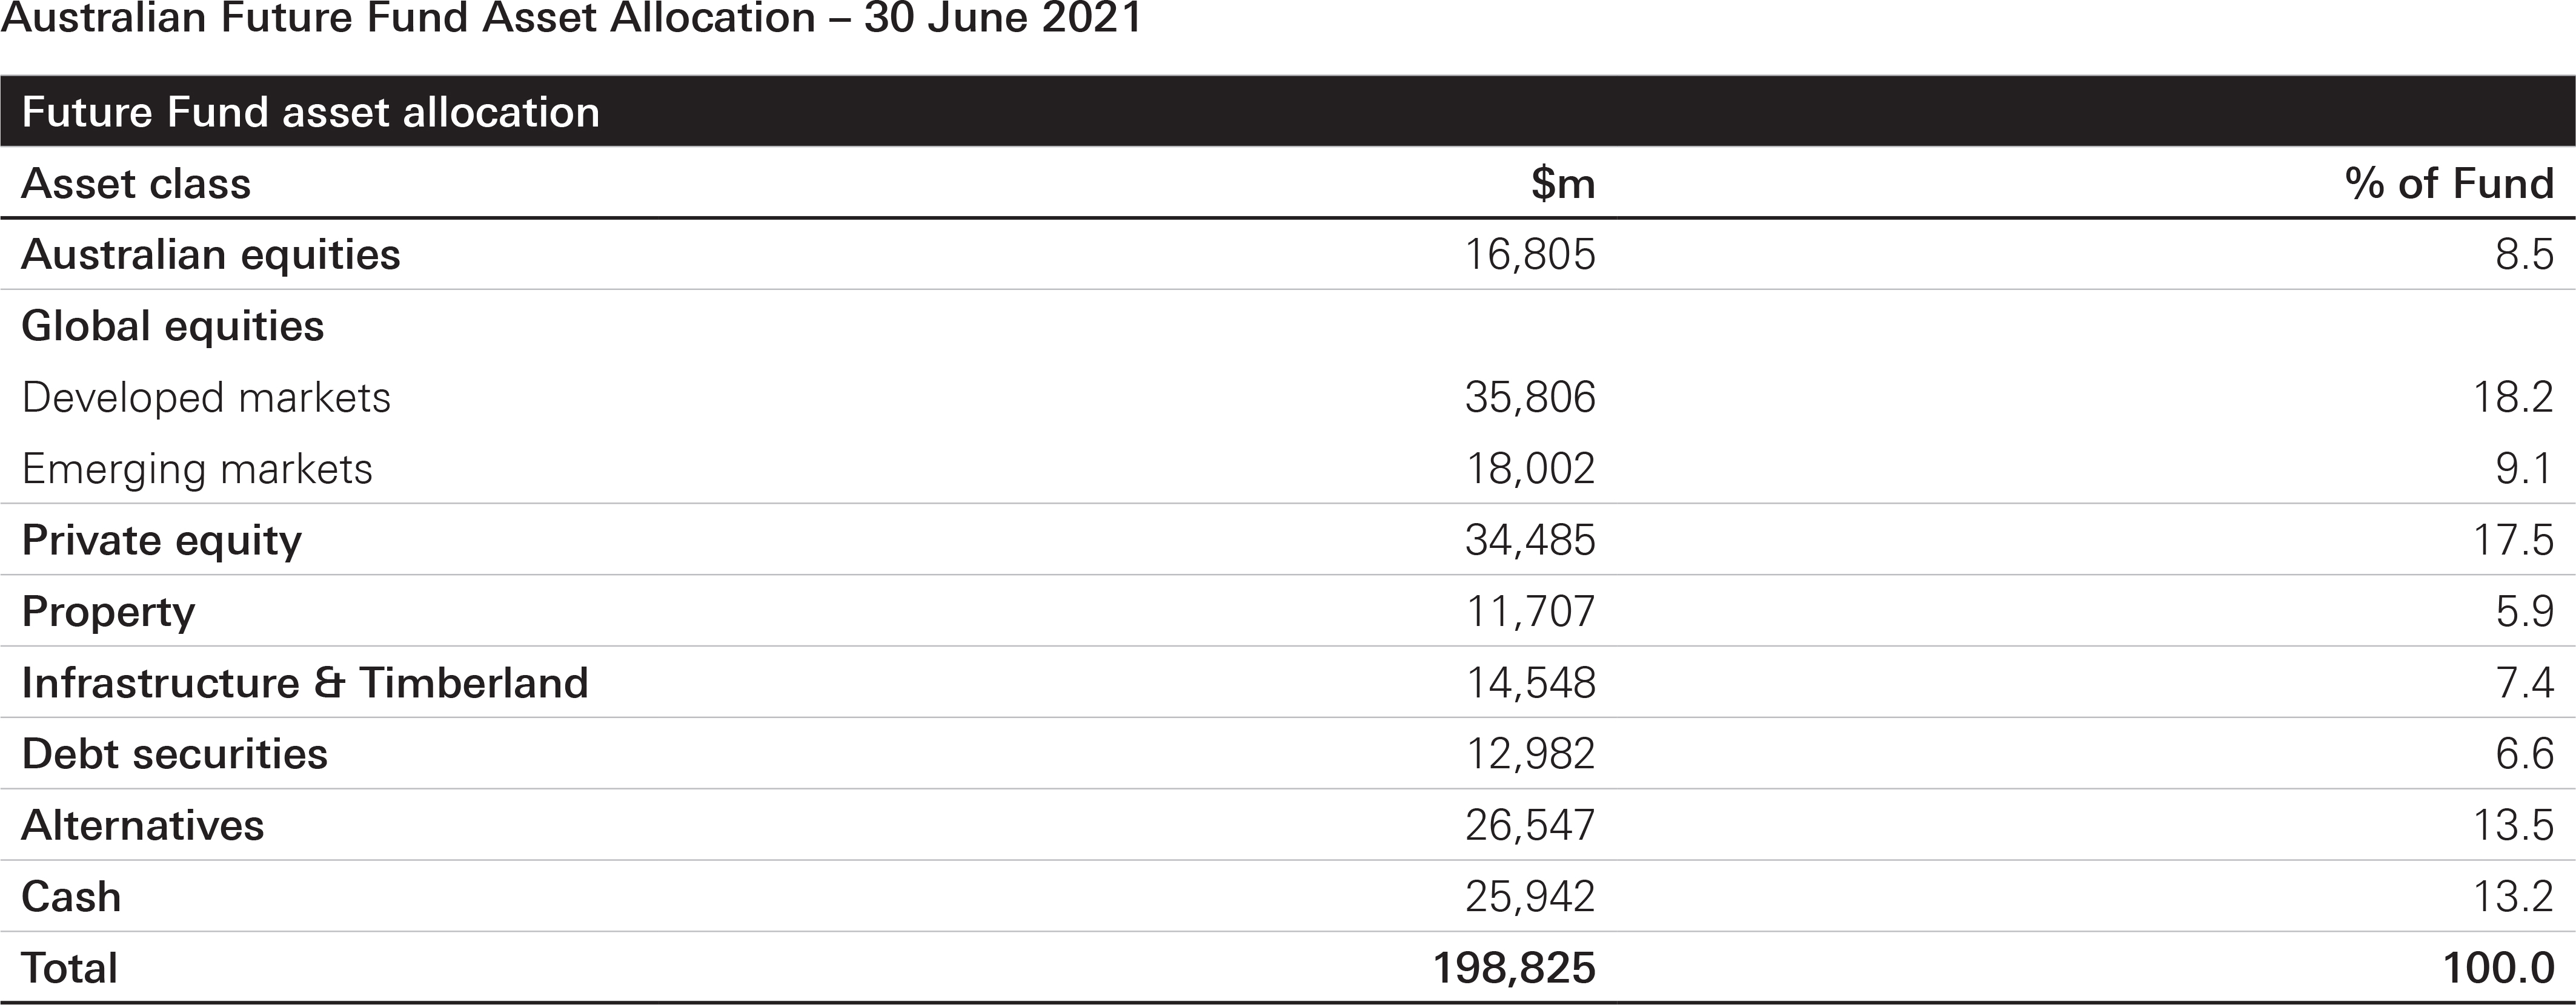Viewport: 2576px width, 1005px height.
Task: Select the Cash percentage 13.2
Action: tap(2513, 897)
